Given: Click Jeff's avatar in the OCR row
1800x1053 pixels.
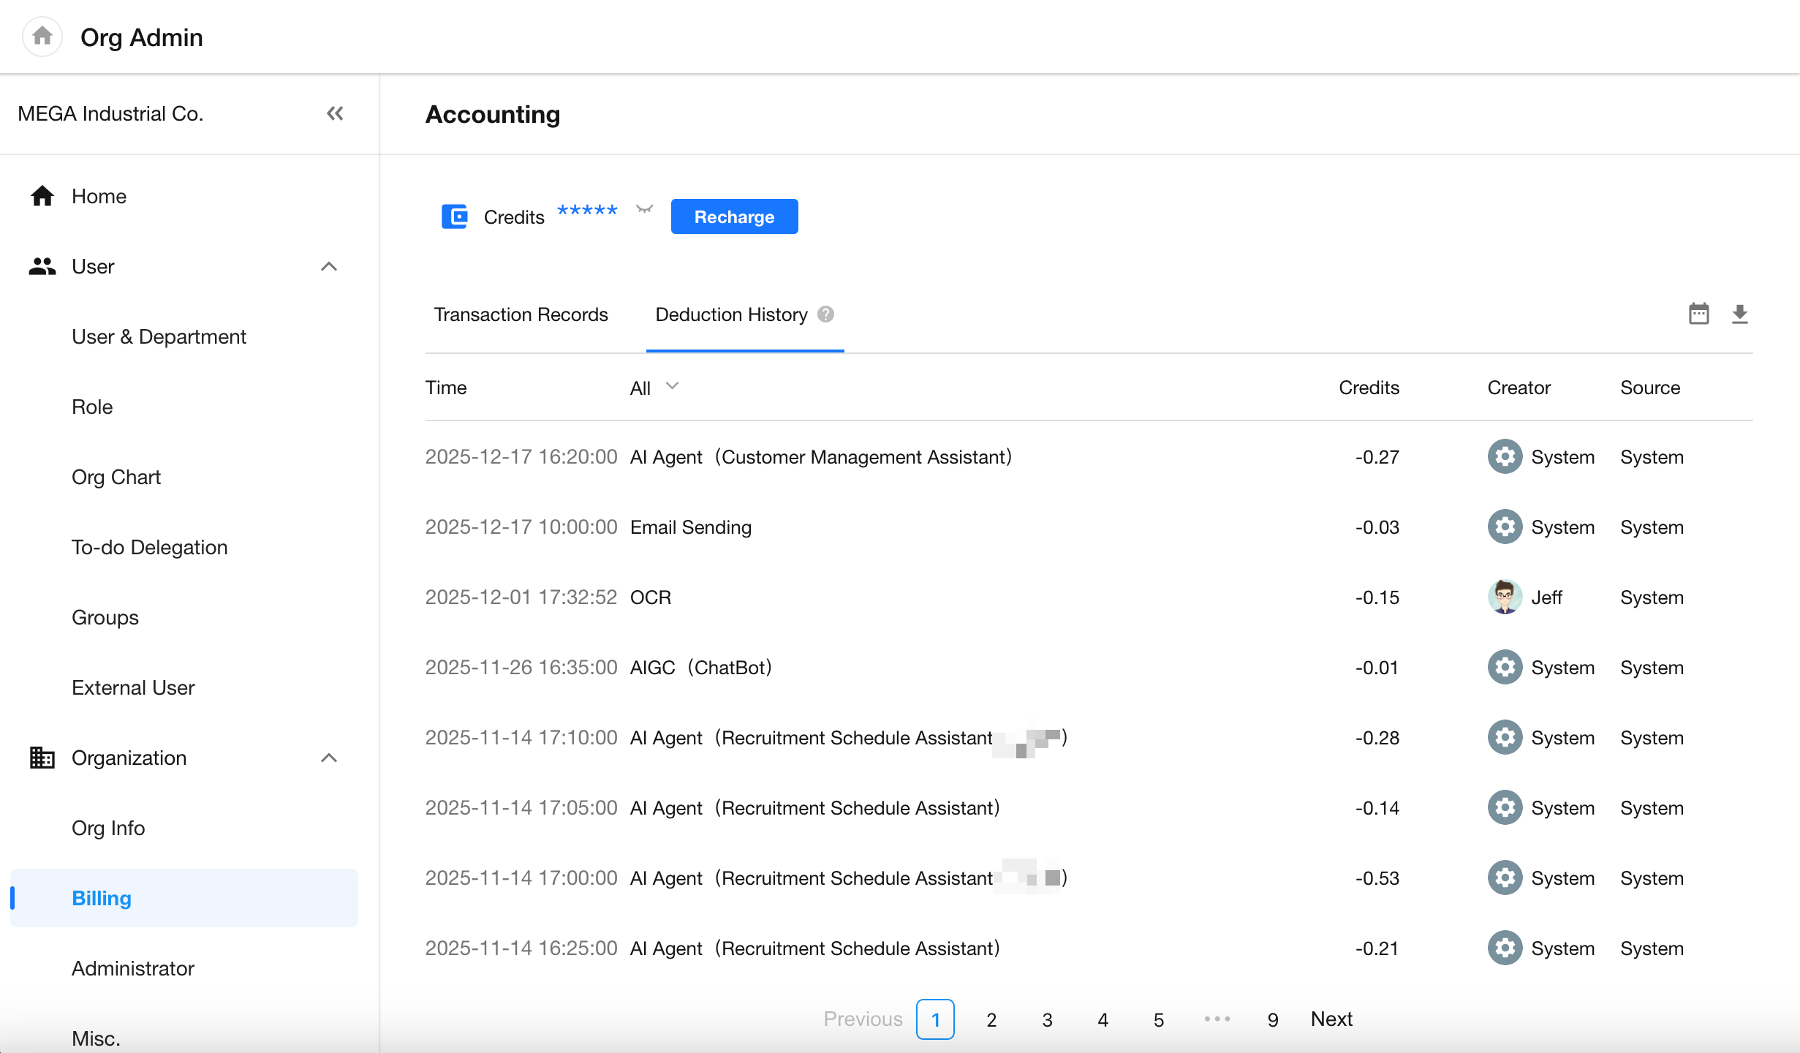Looking at the screenshot, I should 1505,597.
